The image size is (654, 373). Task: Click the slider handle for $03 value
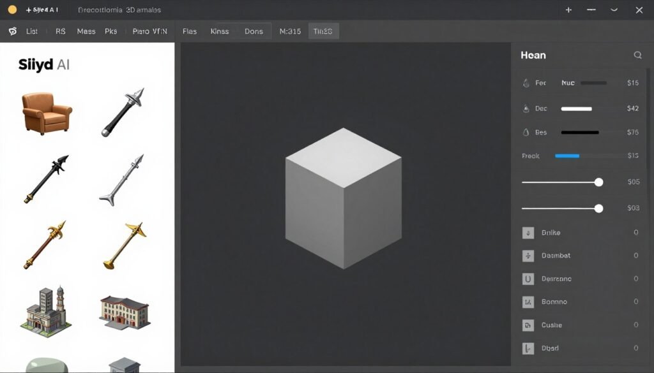click(598, 208)
